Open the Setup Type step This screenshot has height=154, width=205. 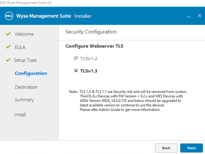click(25, 60)
